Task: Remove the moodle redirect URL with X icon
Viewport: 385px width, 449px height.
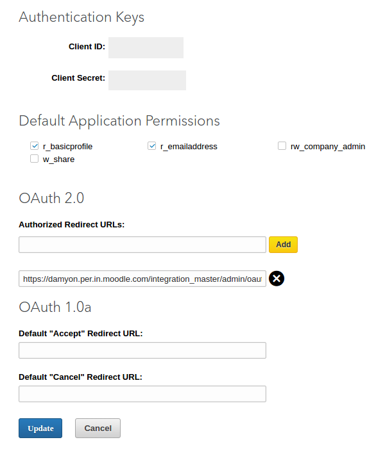Action: 277,279
